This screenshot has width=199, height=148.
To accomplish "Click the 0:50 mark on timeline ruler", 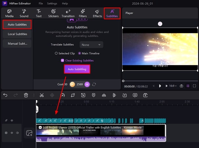I will tap(86, 102).
